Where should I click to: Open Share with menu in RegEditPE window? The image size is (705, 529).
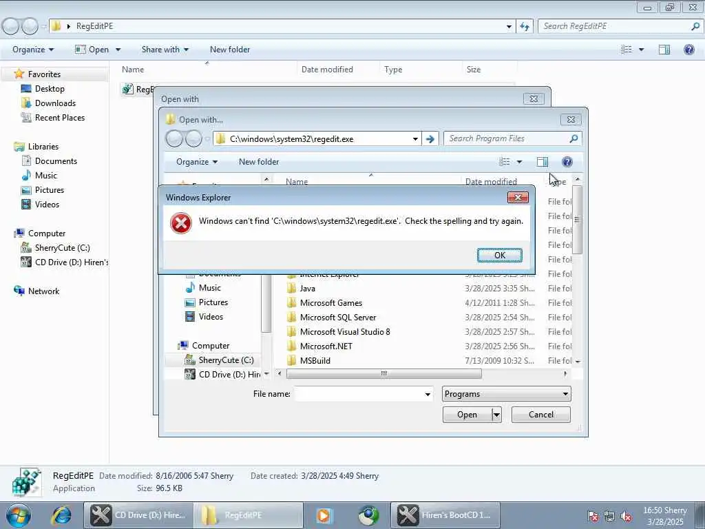(165, 50)
